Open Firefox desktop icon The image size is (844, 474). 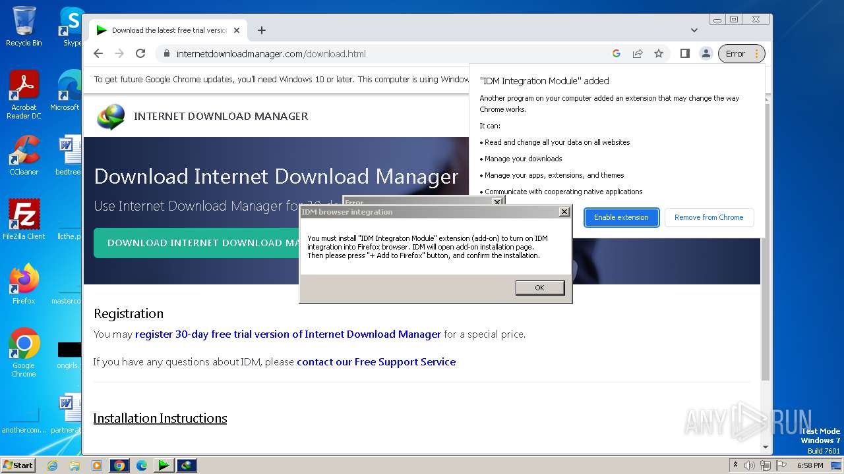point(24,284)
